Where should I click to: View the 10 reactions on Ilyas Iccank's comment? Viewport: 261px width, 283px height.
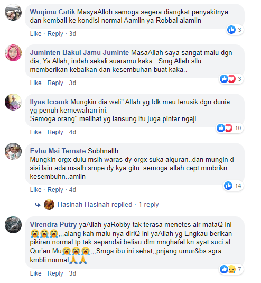[229, 128]
